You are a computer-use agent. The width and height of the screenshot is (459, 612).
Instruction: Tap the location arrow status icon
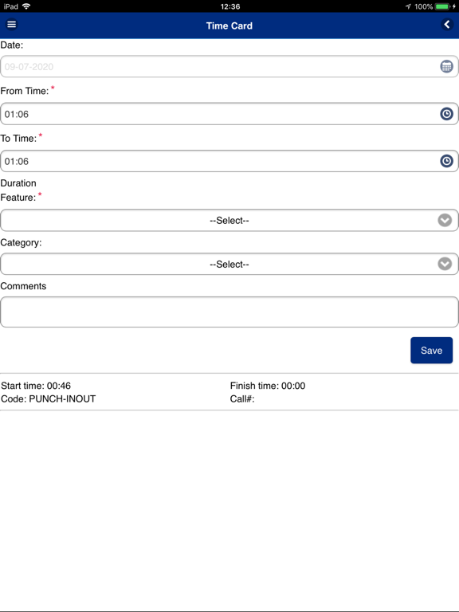[408, 6]
